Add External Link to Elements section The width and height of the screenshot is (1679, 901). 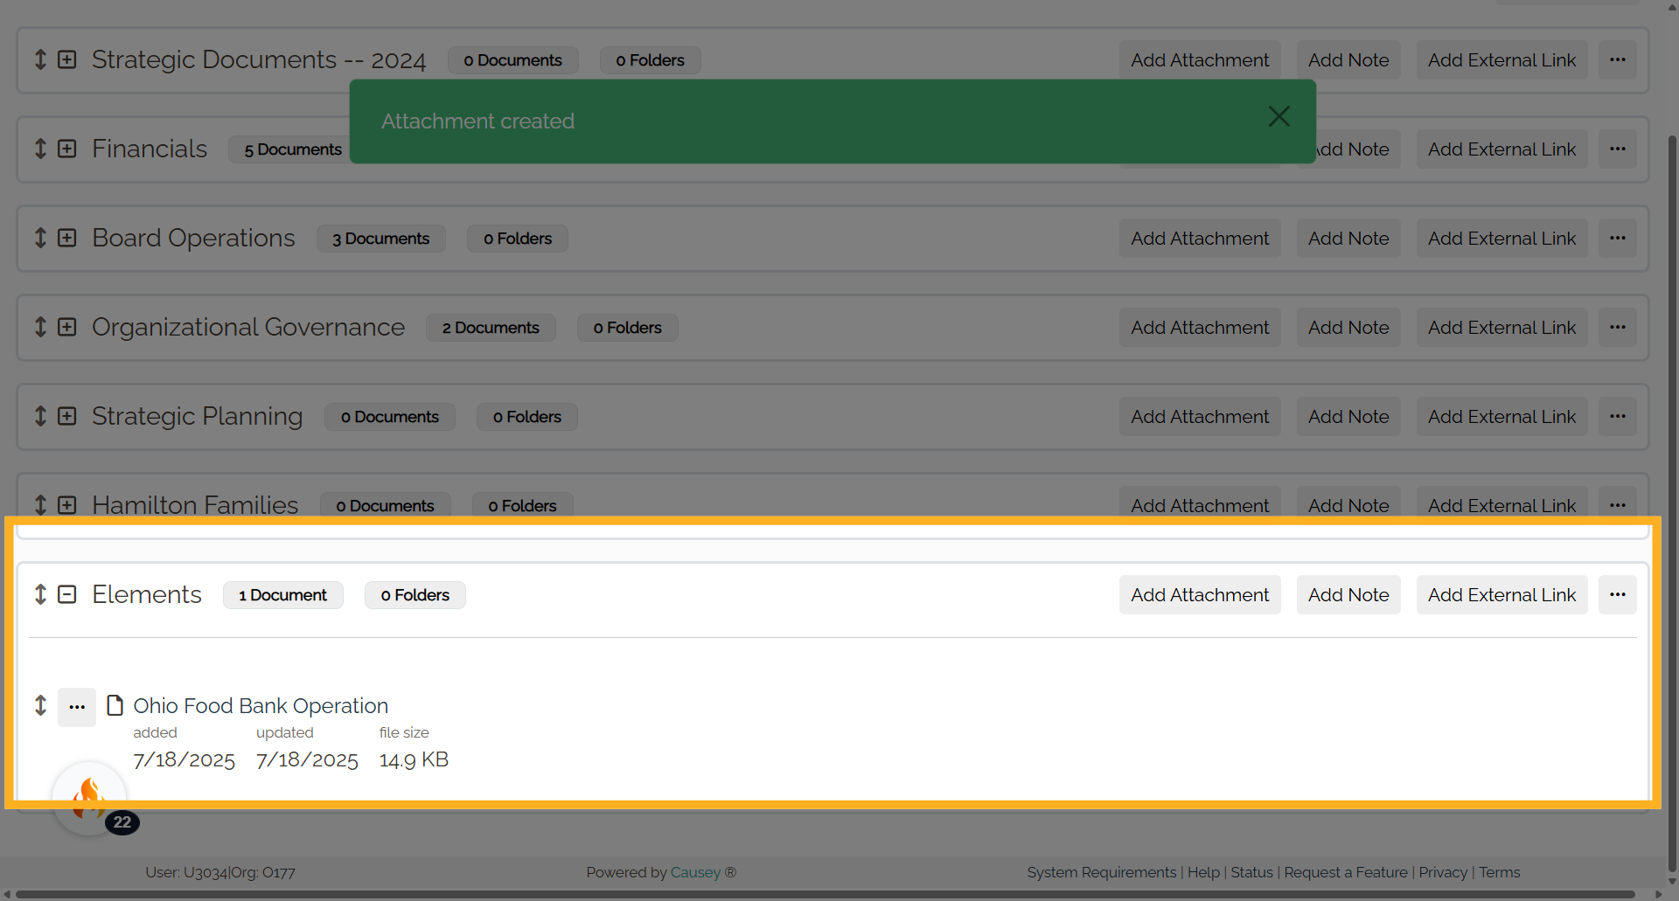point(1501,595)
